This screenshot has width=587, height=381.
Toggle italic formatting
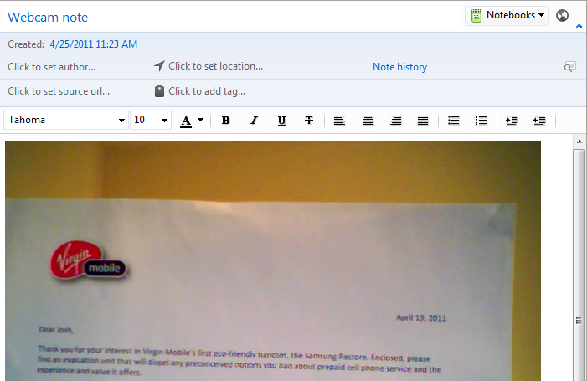pyautogui.click(x=254, y=121)
